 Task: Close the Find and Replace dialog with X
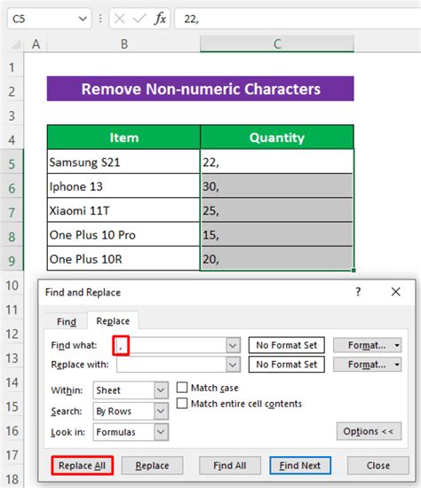(396, 292)
